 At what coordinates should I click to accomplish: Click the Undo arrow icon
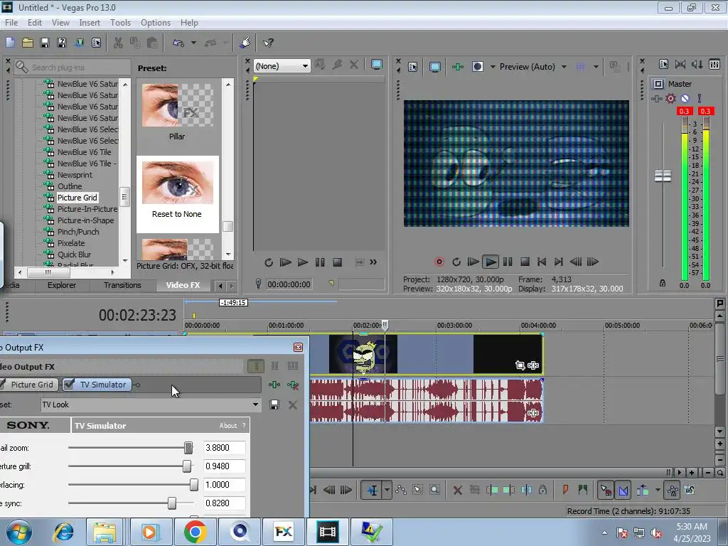[x=178, y=43]
